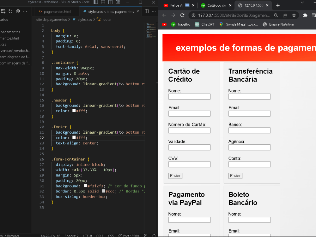Open 'site de pagamentos' breadcrumb
The height and width of the screenshot is (237, 316).
(52, 20)
